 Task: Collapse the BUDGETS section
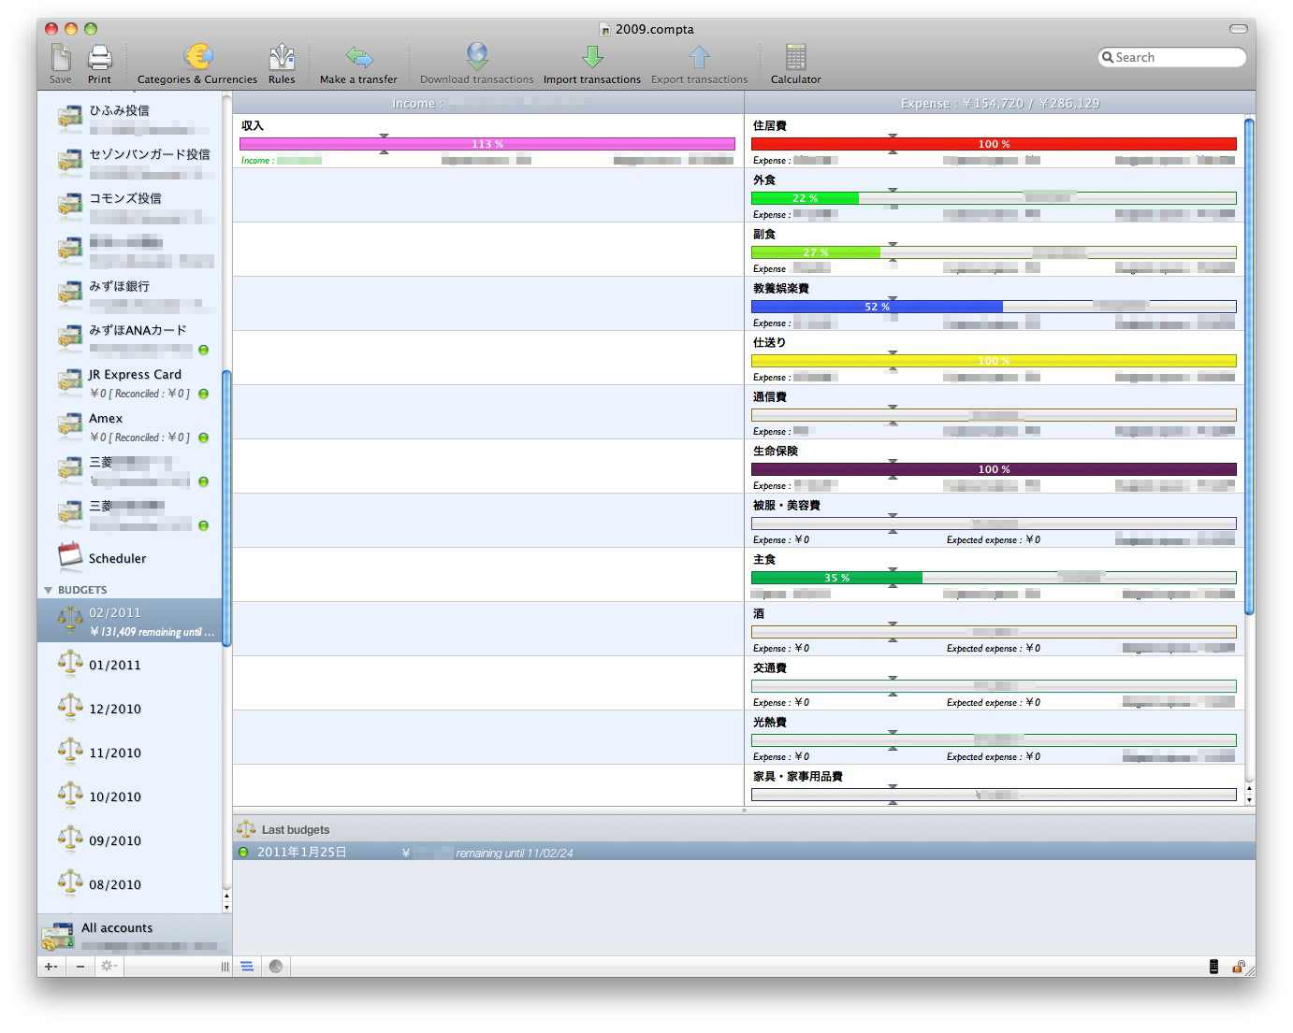point(49,590)
